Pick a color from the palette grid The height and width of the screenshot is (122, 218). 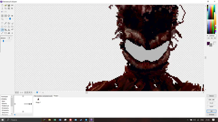coord(212,19)
